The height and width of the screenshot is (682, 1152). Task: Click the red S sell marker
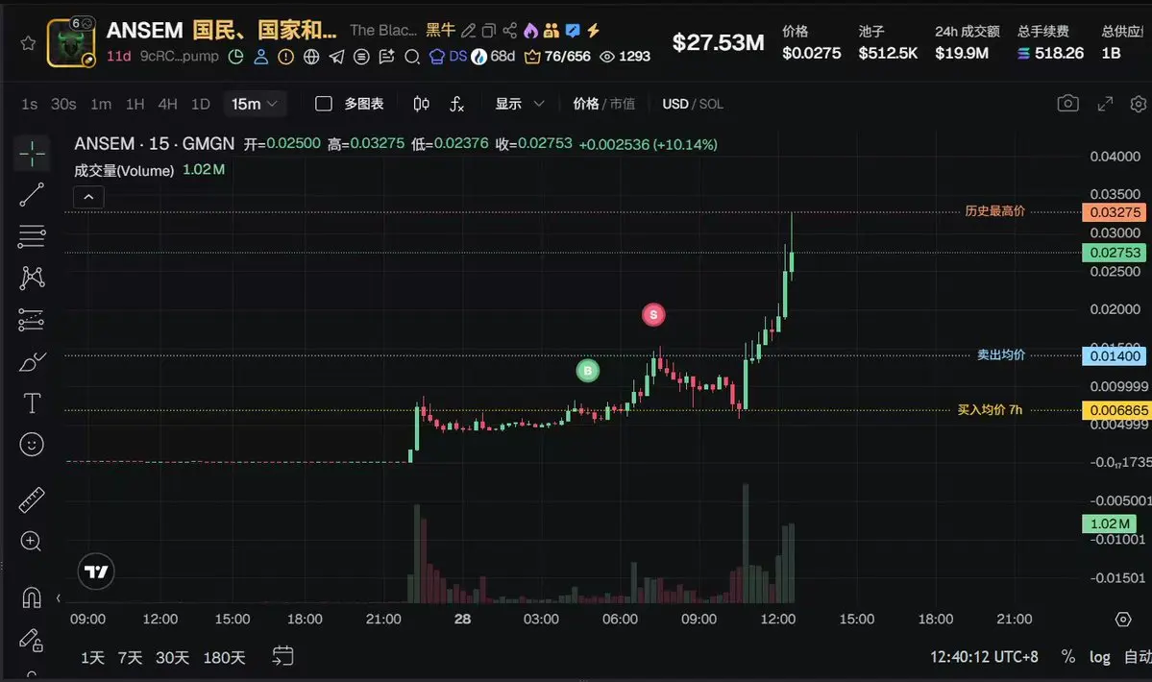point(653,314)
